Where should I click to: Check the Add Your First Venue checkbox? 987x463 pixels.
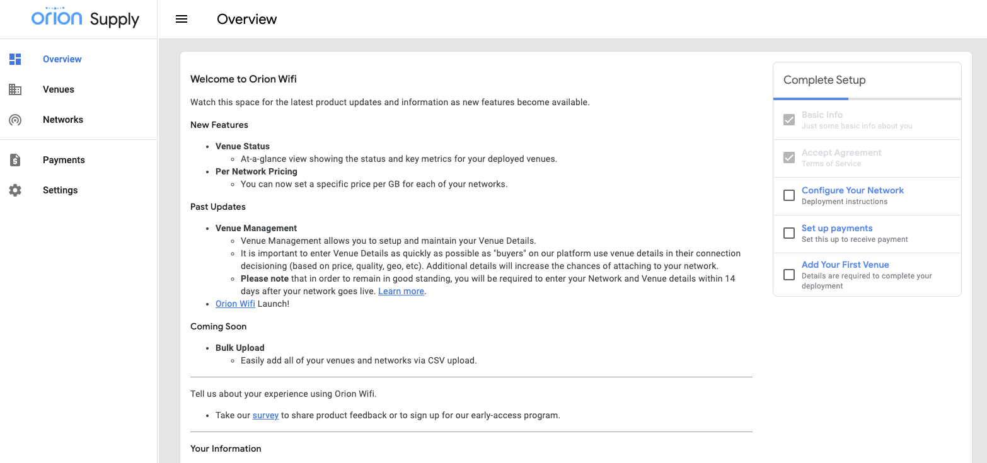[788, 275]
